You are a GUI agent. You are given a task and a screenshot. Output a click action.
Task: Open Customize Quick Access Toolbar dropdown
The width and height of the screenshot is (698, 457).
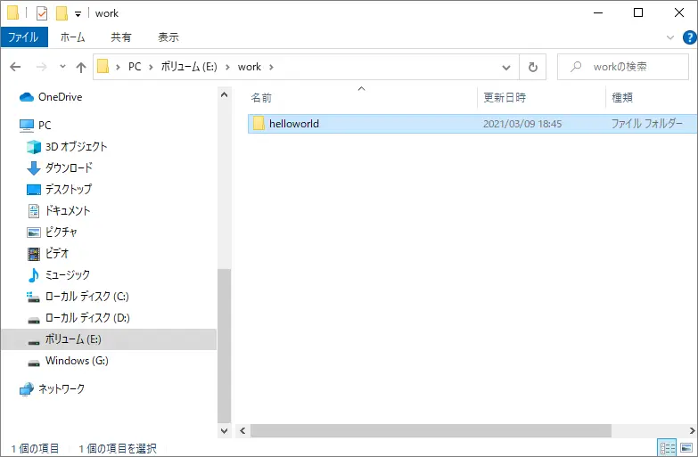click(78, 13)
